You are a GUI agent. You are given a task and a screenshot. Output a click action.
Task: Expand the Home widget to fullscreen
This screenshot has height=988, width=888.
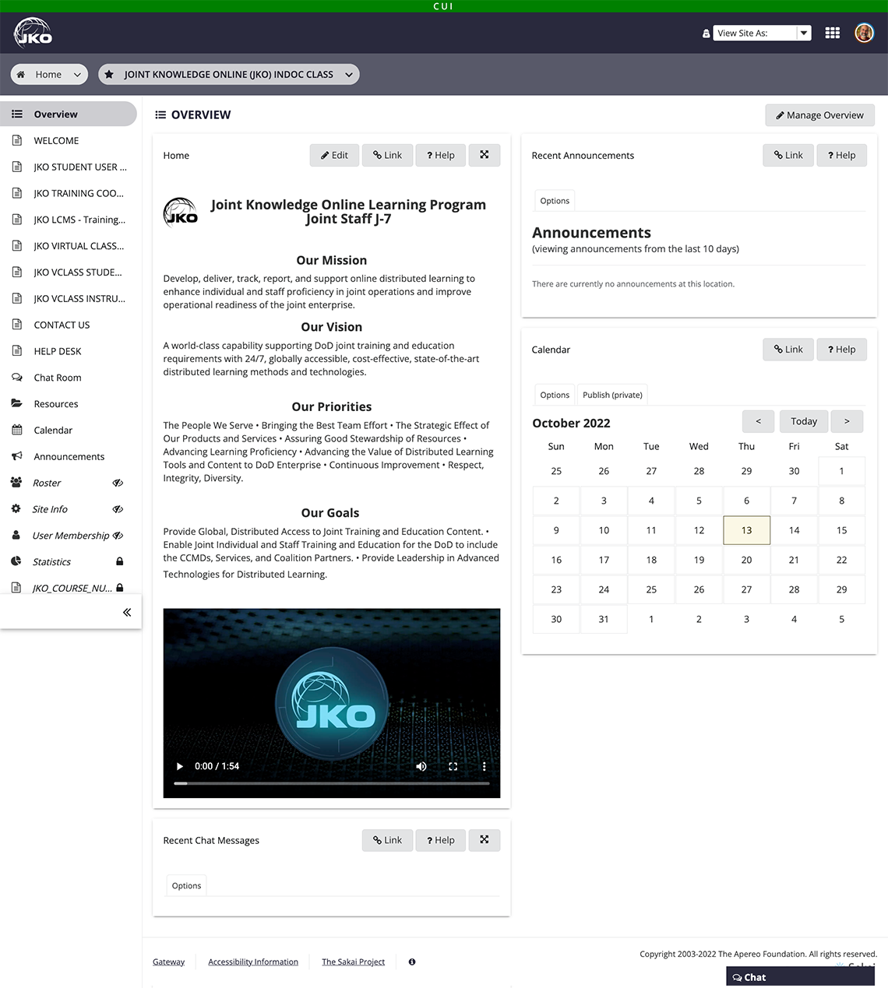[x=484, y=155]
